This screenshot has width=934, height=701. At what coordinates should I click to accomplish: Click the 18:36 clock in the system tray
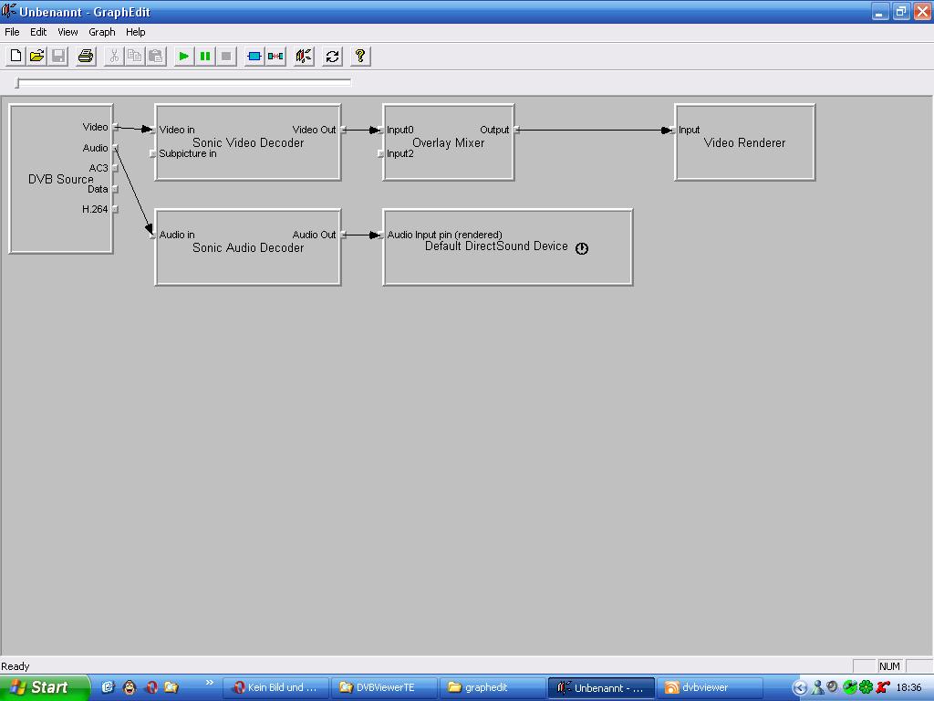tap(909, 687)
